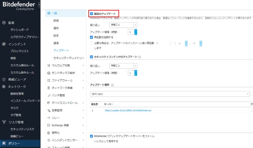Select アップデート settings page

click(x=61, y=51)
